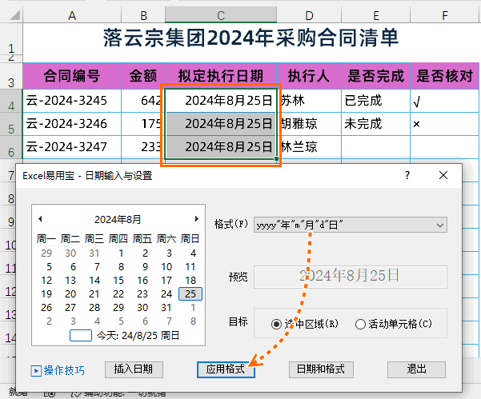
Task: Click the 日期和格式 button
Action: [320, 369]
